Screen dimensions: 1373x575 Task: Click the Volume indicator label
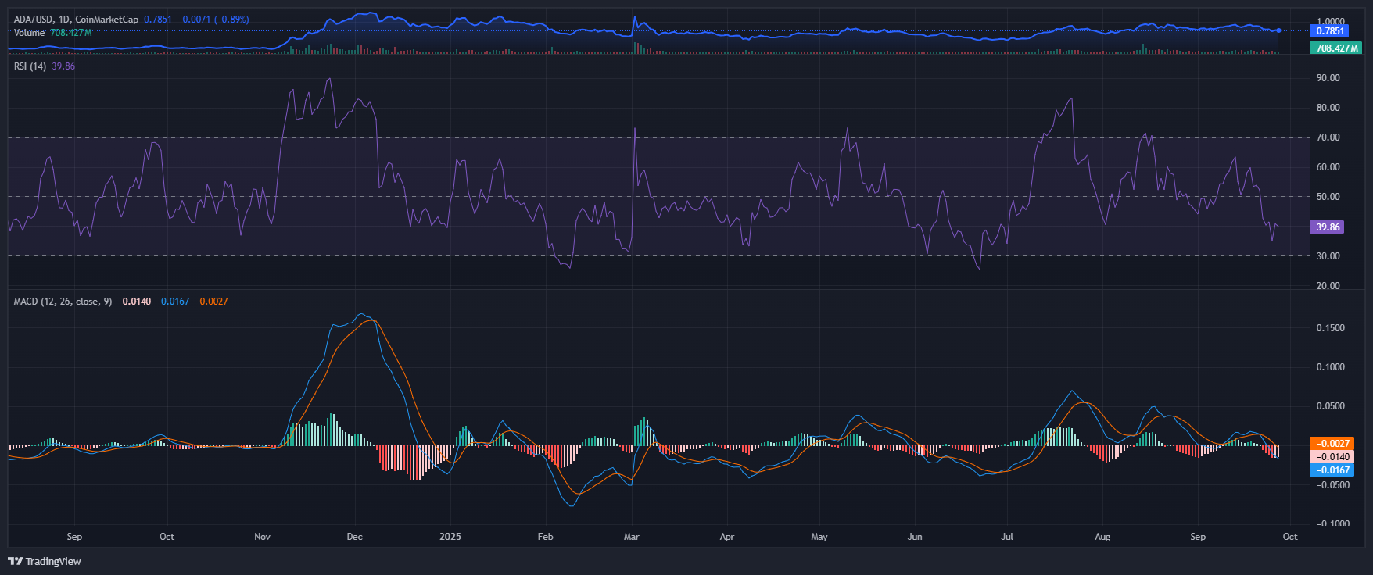tap(30, 33)
